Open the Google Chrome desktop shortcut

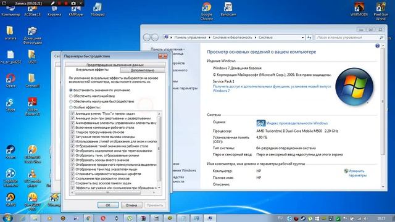click(x=207, y=11)
